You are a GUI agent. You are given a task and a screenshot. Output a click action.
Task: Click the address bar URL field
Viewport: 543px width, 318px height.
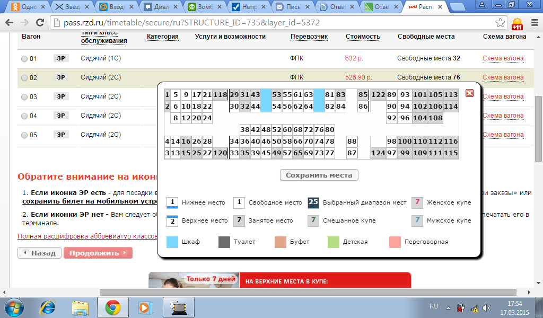pos(265,23)
